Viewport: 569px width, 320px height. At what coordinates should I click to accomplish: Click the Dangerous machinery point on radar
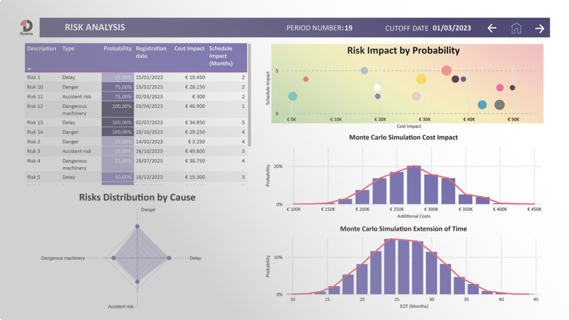tap(113, 258)
